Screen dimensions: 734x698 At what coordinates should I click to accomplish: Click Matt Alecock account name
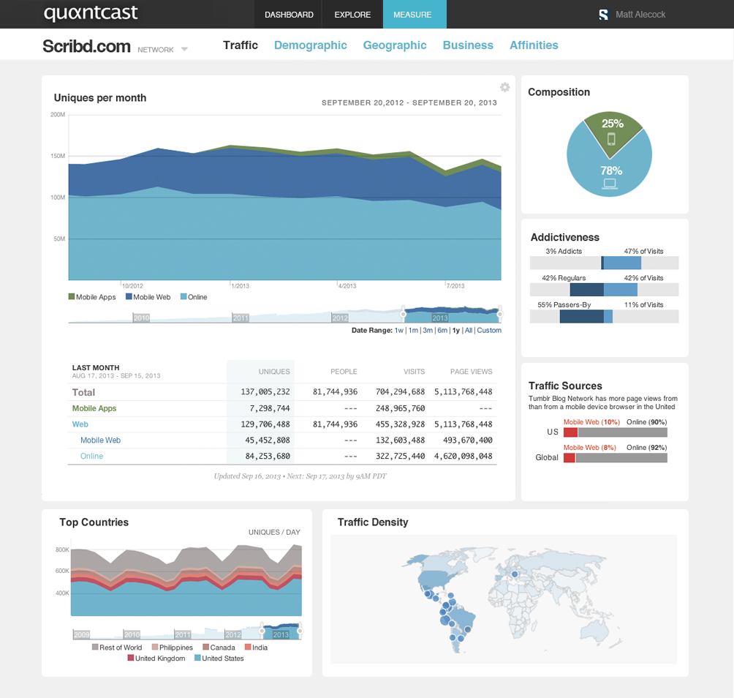coord(640,15)
